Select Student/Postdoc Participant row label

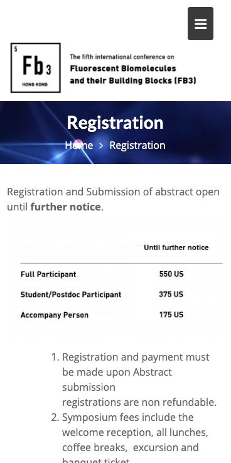point(71,295)
